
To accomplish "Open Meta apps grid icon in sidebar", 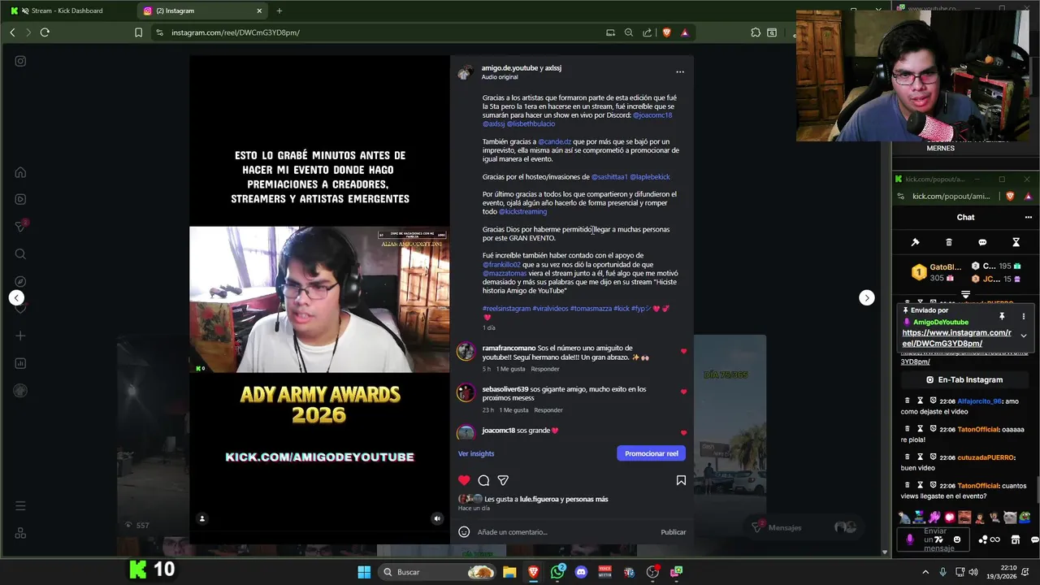I will tap(20, 533).
